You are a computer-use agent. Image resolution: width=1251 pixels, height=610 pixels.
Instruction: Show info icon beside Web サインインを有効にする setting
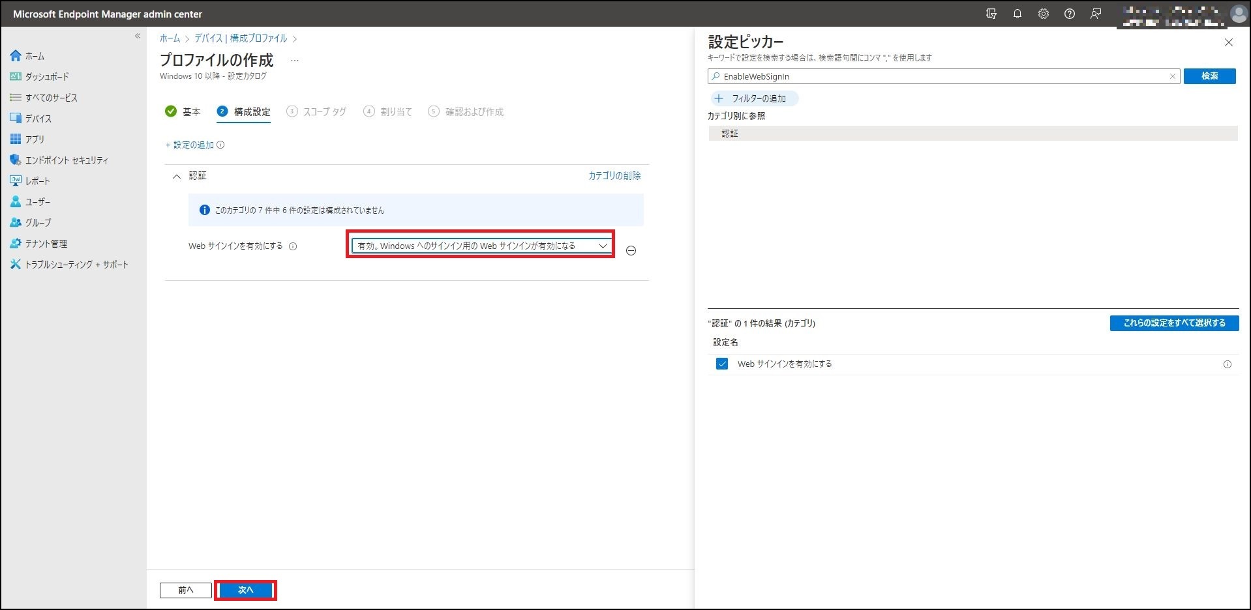pos(293,246)
